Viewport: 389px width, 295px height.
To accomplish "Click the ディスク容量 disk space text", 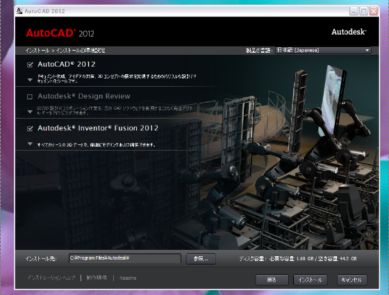I will 298,258.
